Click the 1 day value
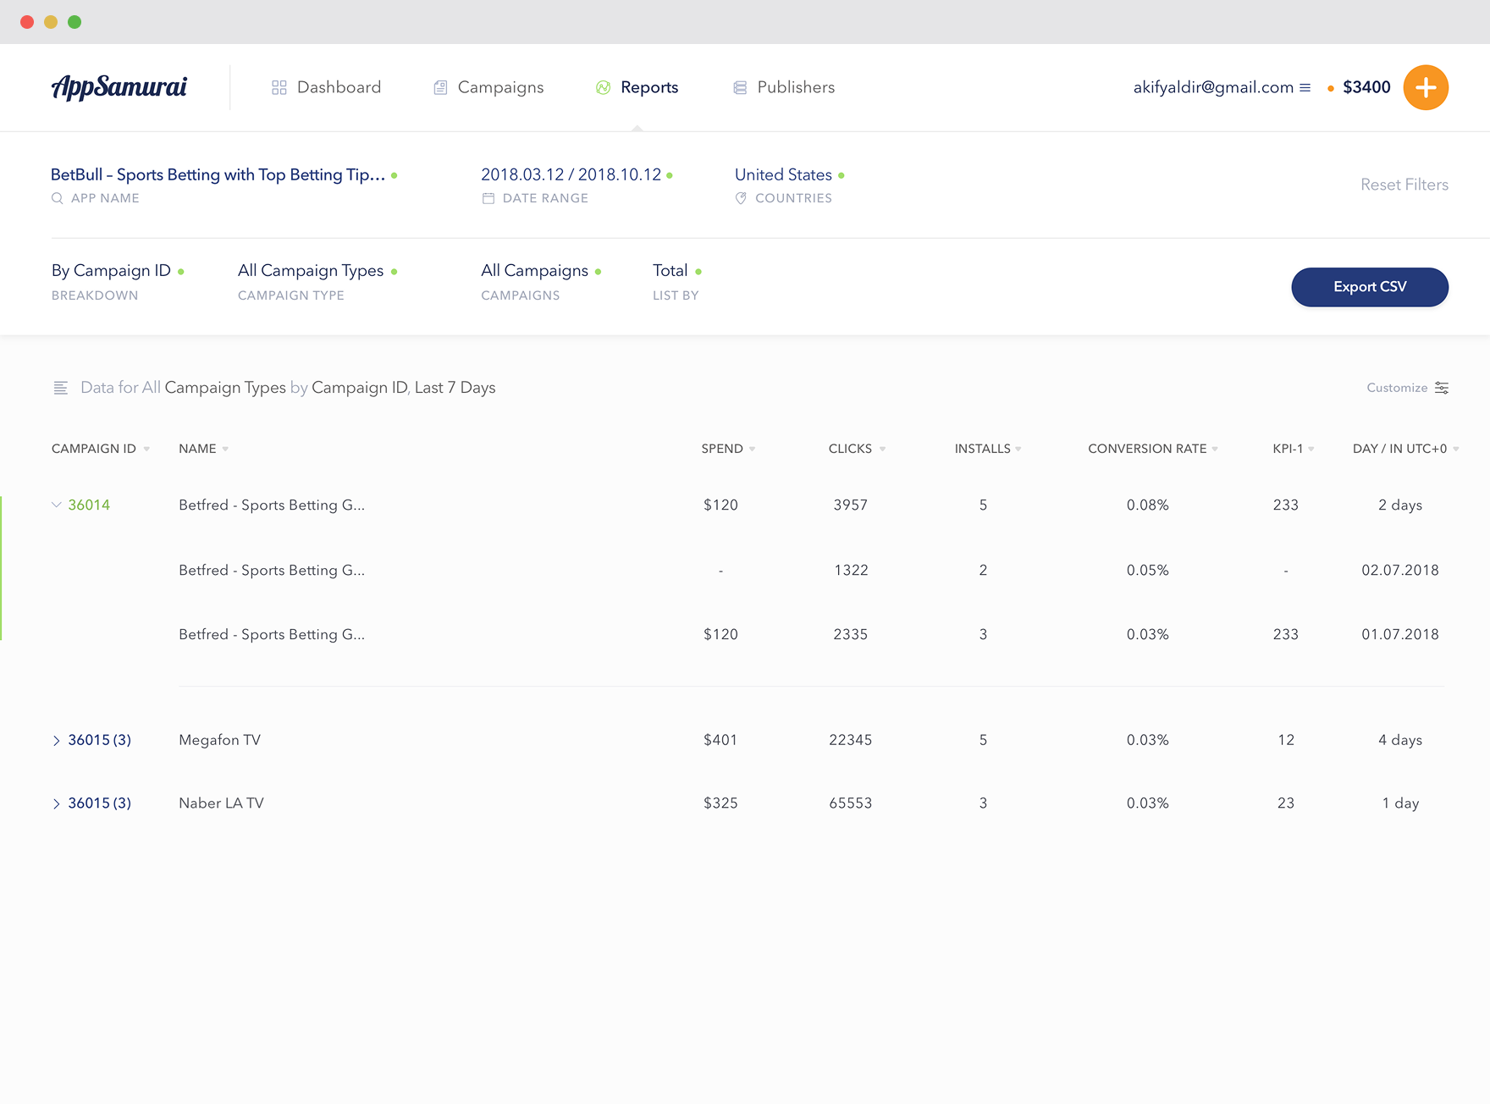Viewport: 1490px width, 1104px height. tap(1400, 803)
